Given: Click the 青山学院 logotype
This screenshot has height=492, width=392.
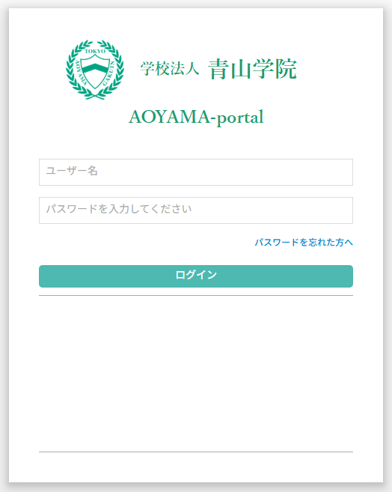Looking at the screenshot, I should pyautogui.click(x=253, y=69).
